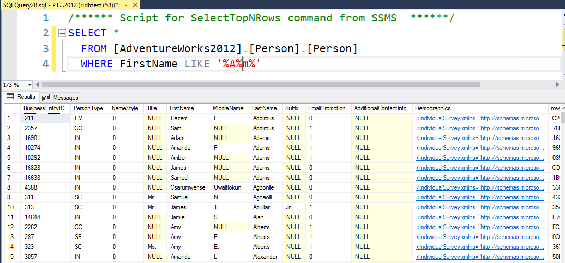Viewport: 565px width, 263px height.
Task: Click the LastName cell Alan
Action: click(x=266, y=217)
